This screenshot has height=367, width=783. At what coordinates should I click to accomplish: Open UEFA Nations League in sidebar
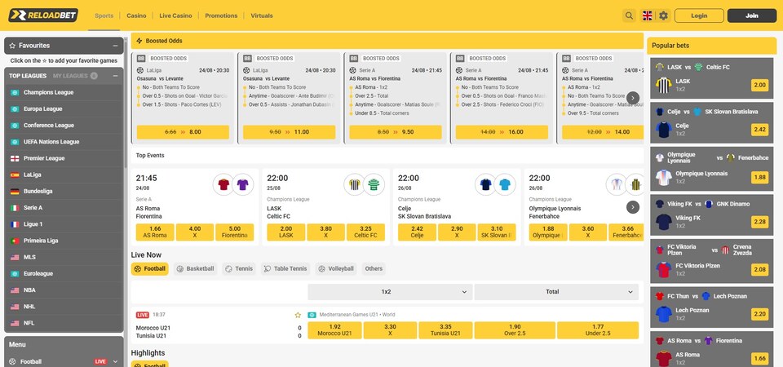click(x=64, y=142)
